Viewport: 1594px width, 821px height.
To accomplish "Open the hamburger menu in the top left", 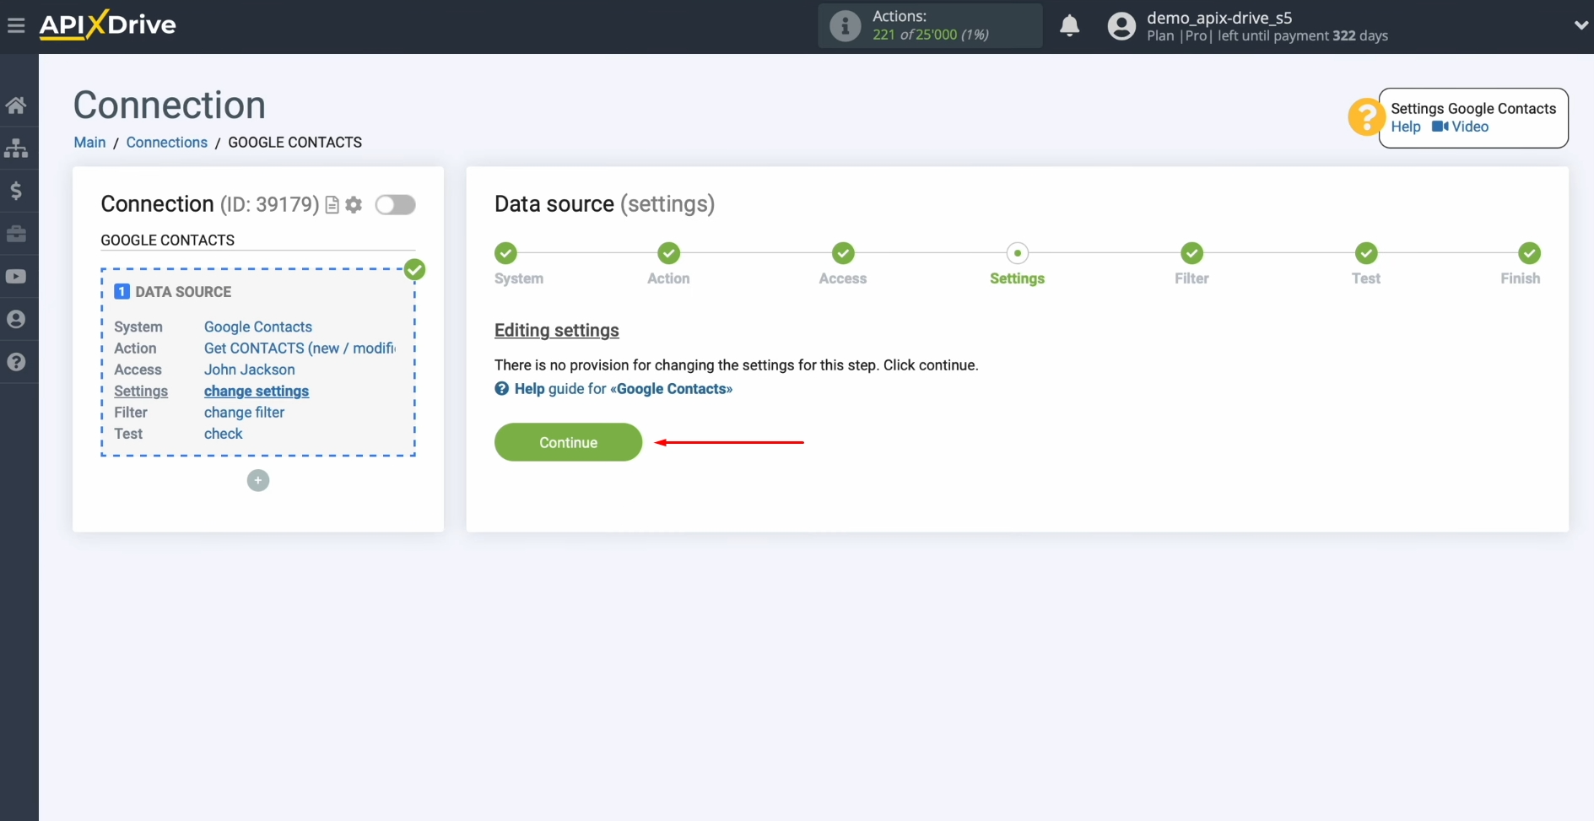I will pos(16,24).
